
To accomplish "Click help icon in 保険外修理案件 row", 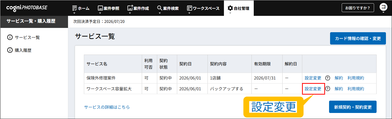I will click(x=328, y=78).
